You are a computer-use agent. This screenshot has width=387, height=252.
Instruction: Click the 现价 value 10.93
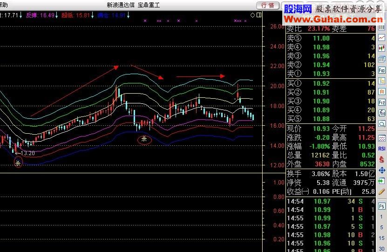click(321, 129)
